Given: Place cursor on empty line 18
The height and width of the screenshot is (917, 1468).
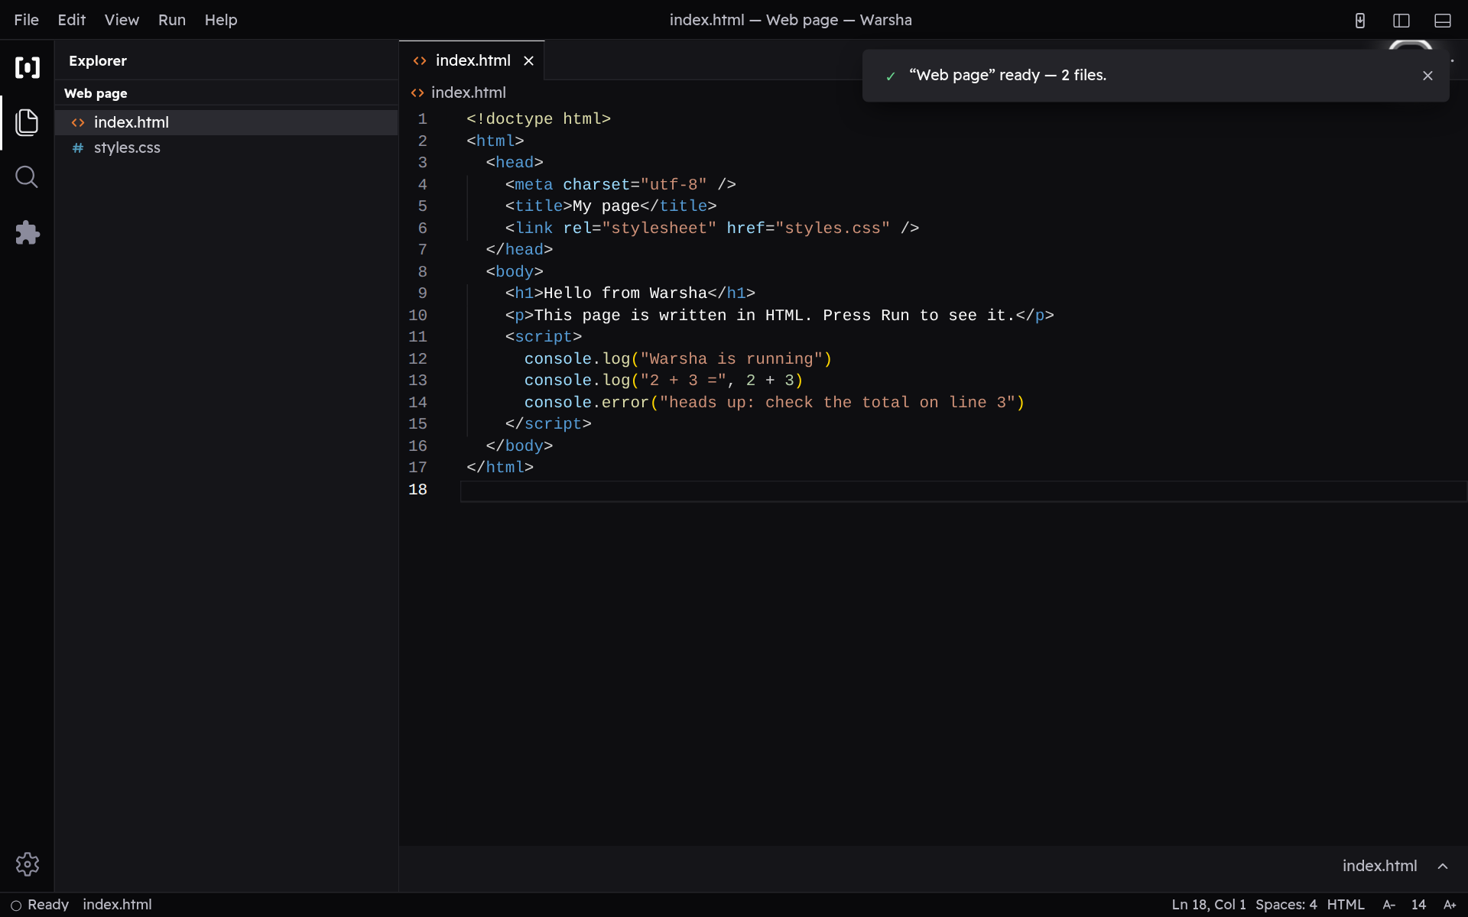Looking at the screenshot, I should [x=963, y=490].
